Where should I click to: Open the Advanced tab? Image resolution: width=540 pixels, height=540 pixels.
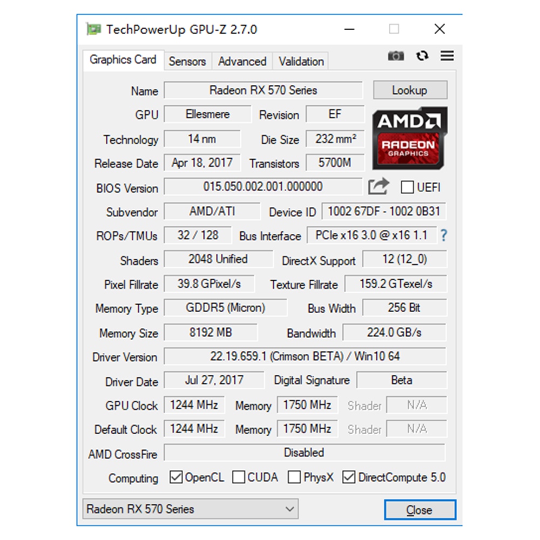(242, 62)
